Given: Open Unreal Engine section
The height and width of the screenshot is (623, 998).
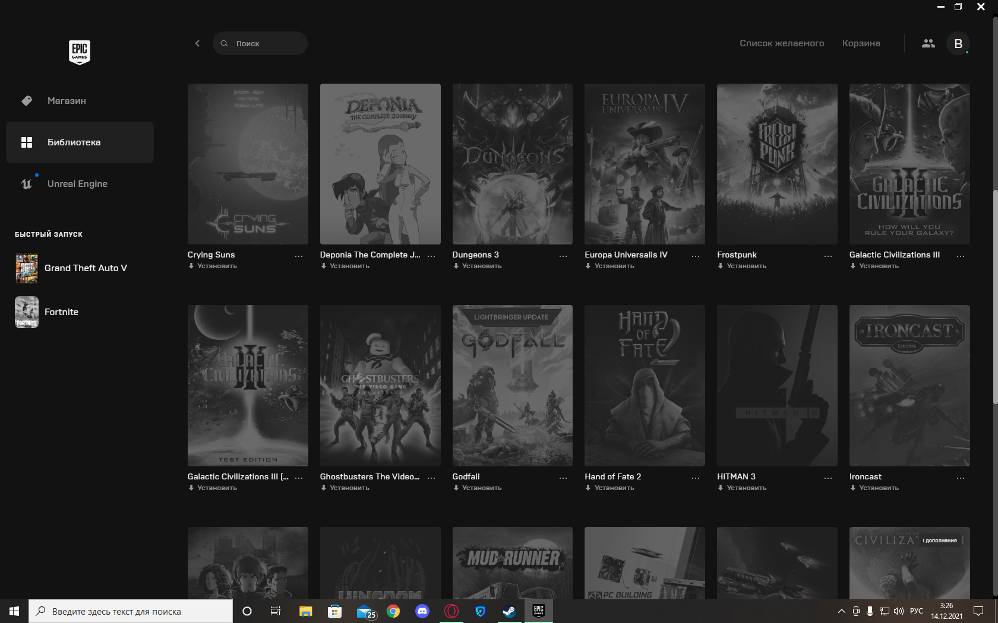Looking at the screenshot, I should click(80, 184).
